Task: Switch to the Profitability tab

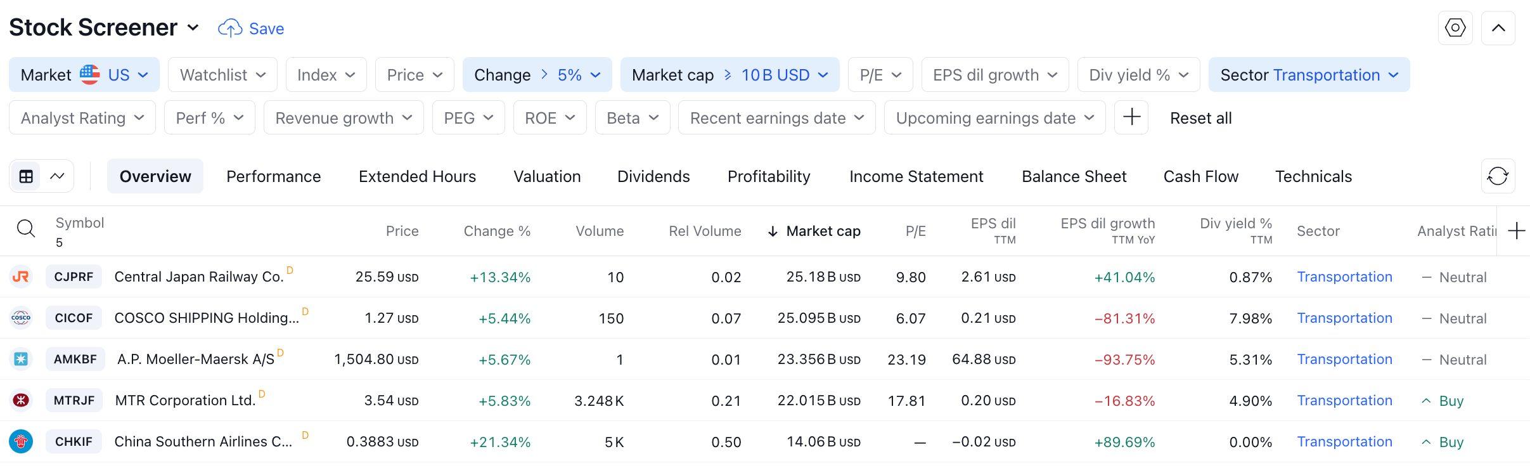Action: 769,176
